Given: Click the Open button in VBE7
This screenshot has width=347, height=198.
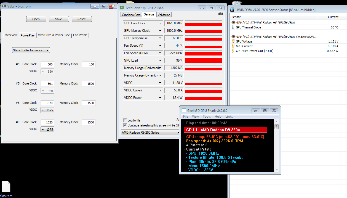Looking at the screenshot, I should tap(36, 19).
